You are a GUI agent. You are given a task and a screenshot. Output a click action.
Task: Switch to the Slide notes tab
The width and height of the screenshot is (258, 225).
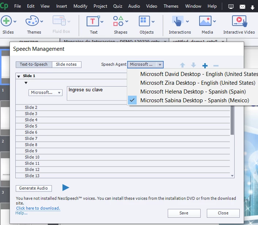click(x=66, y=65)
